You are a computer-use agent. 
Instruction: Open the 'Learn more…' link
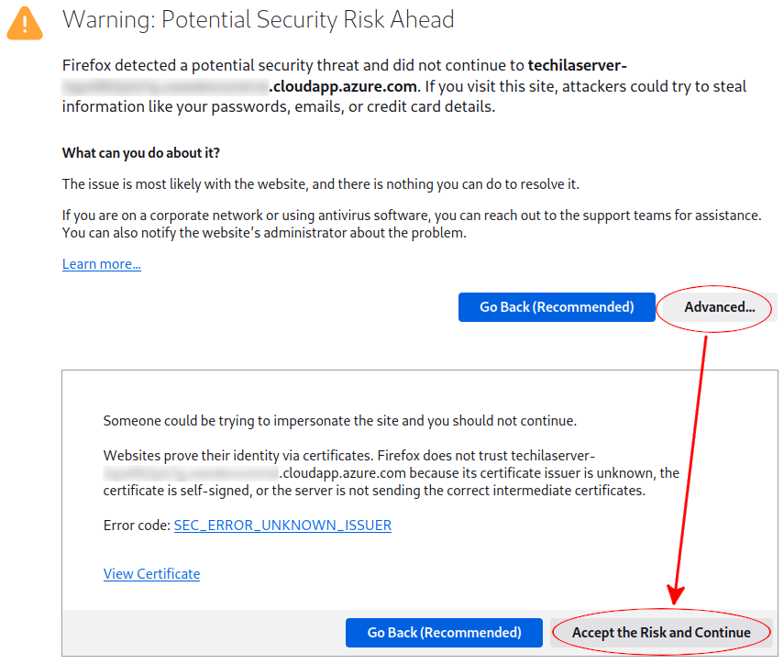[x=102, y=264]
